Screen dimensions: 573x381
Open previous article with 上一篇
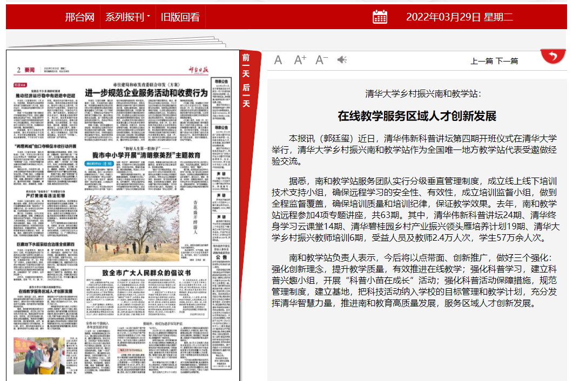482,61
